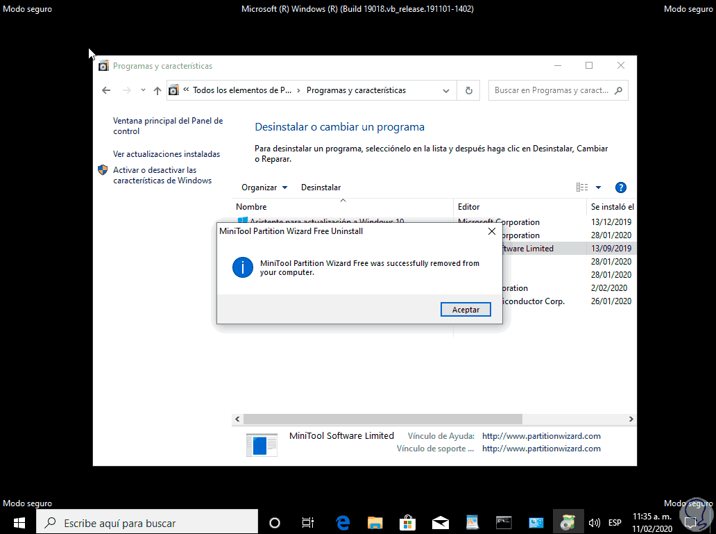Click the document taskbar icon next to Mail
716x534 pixels.
pyautogui.click(x=472, y=523)
